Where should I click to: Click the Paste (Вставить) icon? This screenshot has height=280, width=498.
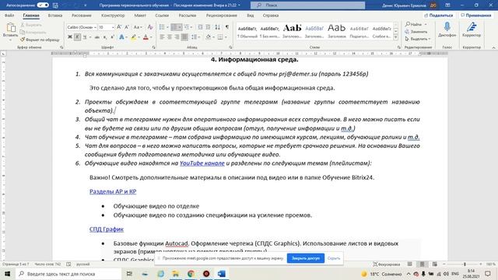pos(10,28)
